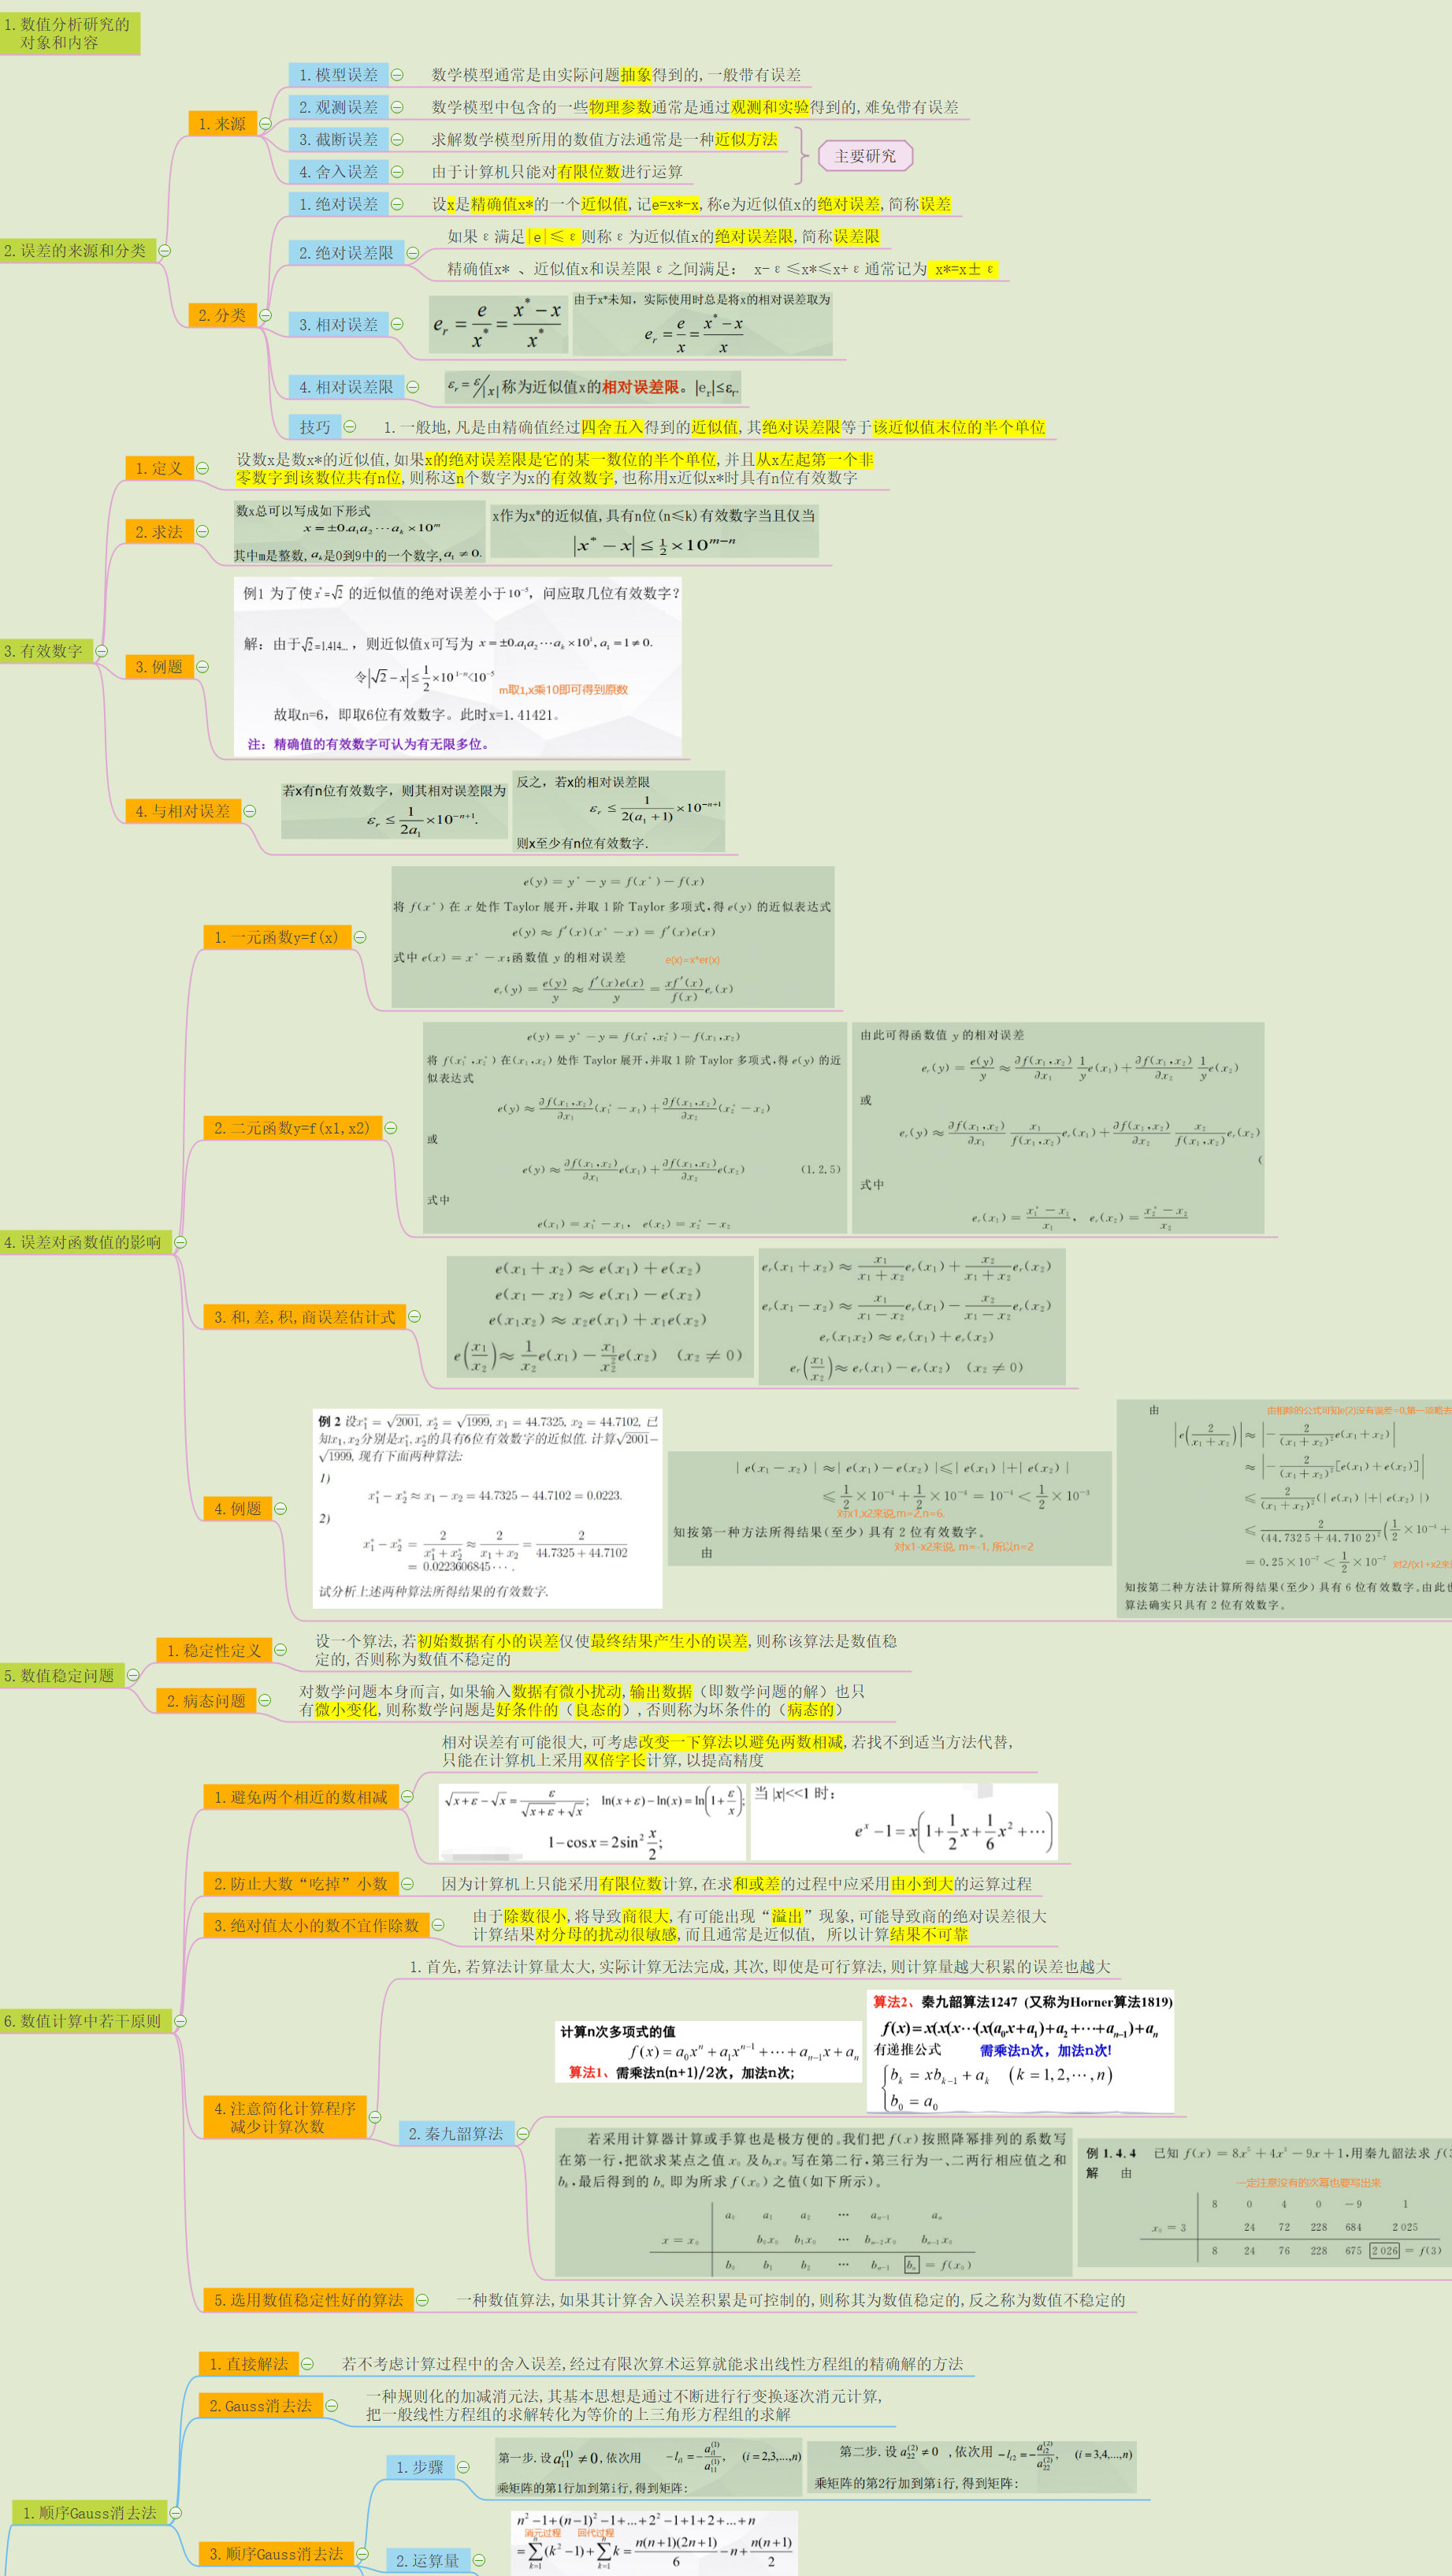Select the '4. 相对误差限' node

coord(347,387)
